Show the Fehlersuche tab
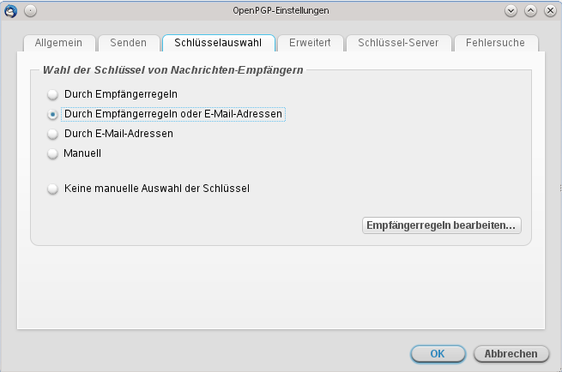This screenshot has width=562, height=372. tap(495, 43)
